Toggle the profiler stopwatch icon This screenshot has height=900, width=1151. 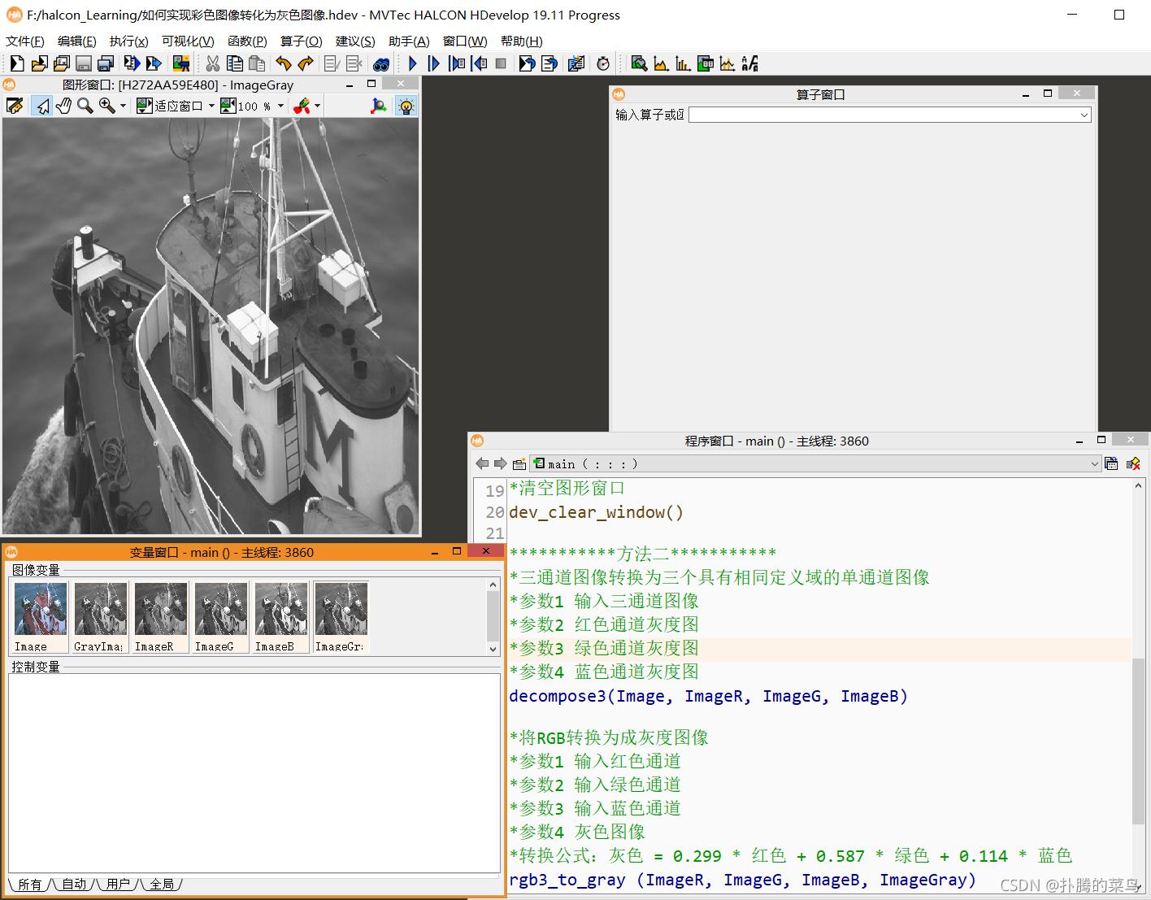(603, 63)
